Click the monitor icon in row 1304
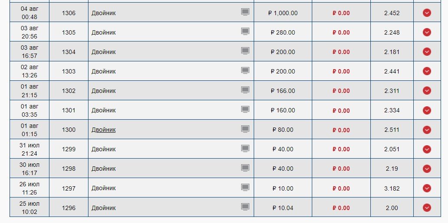 [x=245, y=51]
